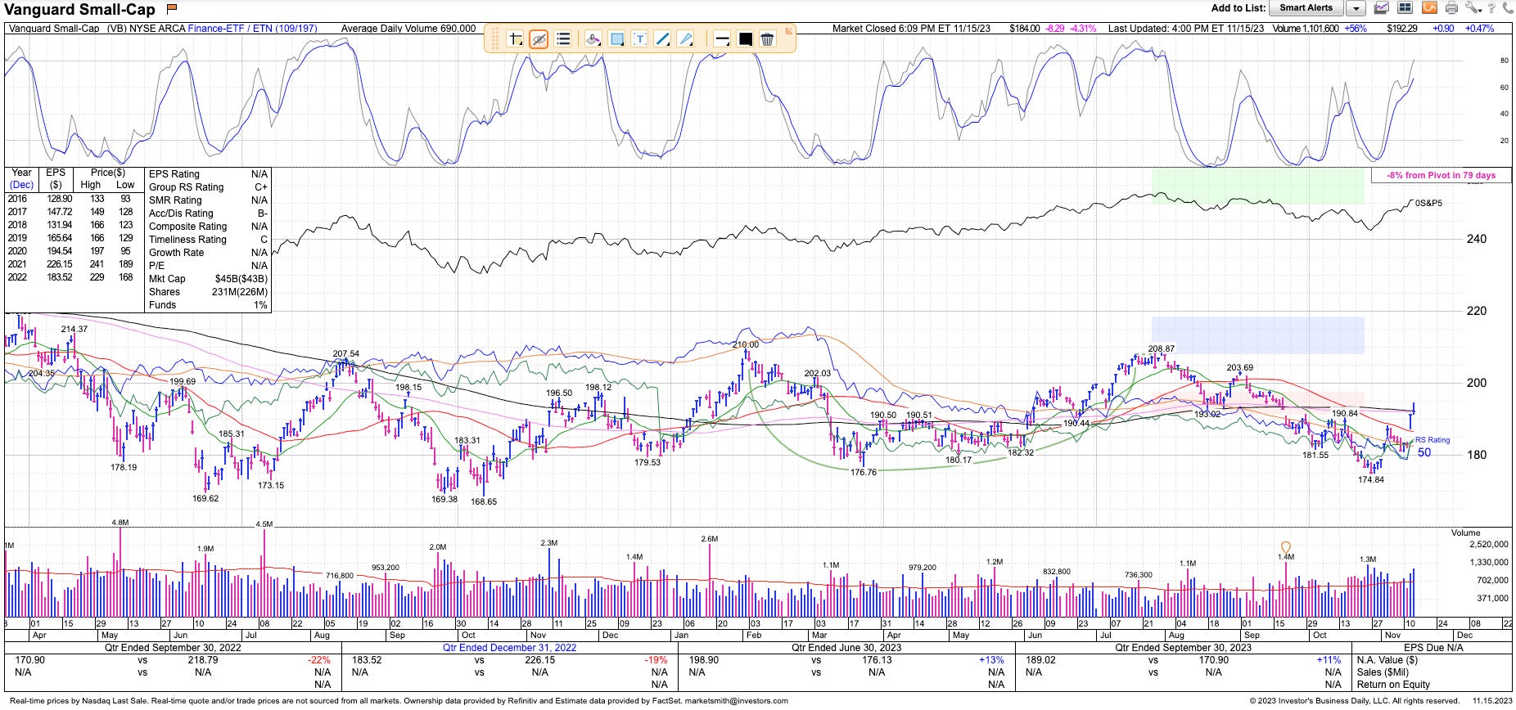The height and width of the screenshot is (710, 1516).
Task: Click the +13% EPS change value
Action: tap(990, 659)
